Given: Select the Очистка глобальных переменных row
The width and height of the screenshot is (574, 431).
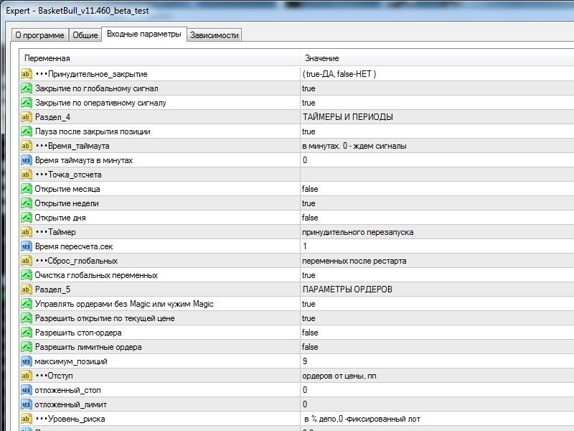Looking at the screenshot, I should 96,275.
